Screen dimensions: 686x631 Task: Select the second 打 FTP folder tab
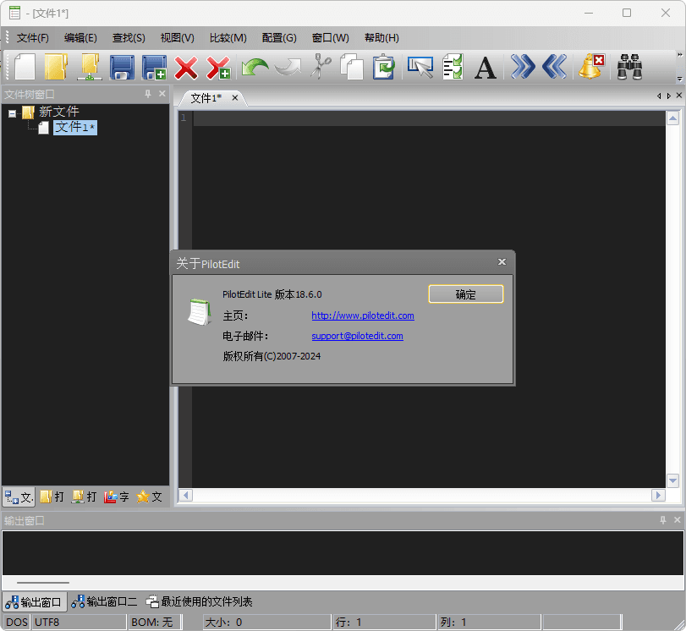(x=85, y=497)
